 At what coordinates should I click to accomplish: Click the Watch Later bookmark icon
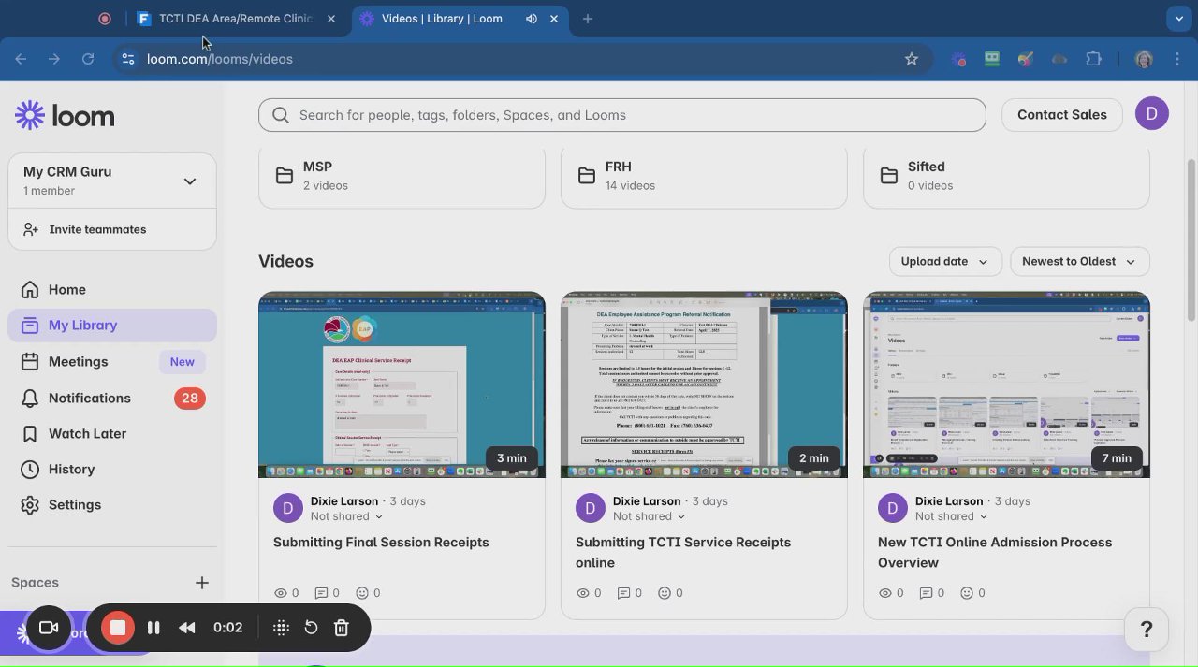coord(30,433)
